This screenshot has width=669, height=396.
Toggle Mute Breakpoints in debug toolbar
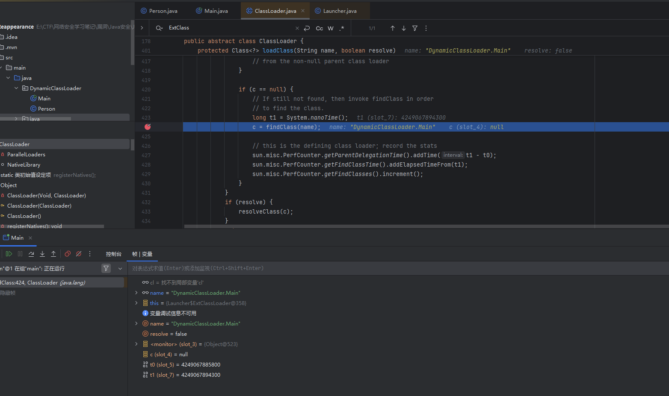click(79, 254)
